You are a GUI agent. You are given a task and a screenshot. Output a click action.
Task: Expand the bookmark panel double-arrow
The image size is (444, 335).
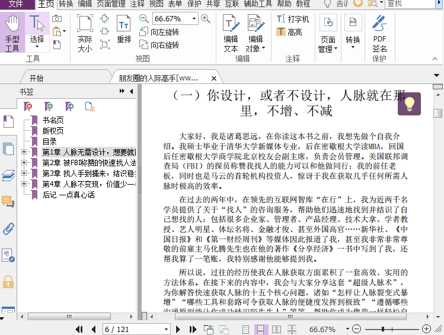[x=122, y=91]
